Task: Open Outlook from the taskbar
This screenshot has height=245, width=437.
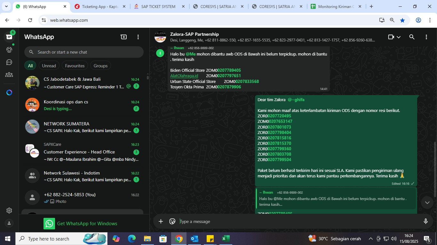Action: [x=194, y=239]
